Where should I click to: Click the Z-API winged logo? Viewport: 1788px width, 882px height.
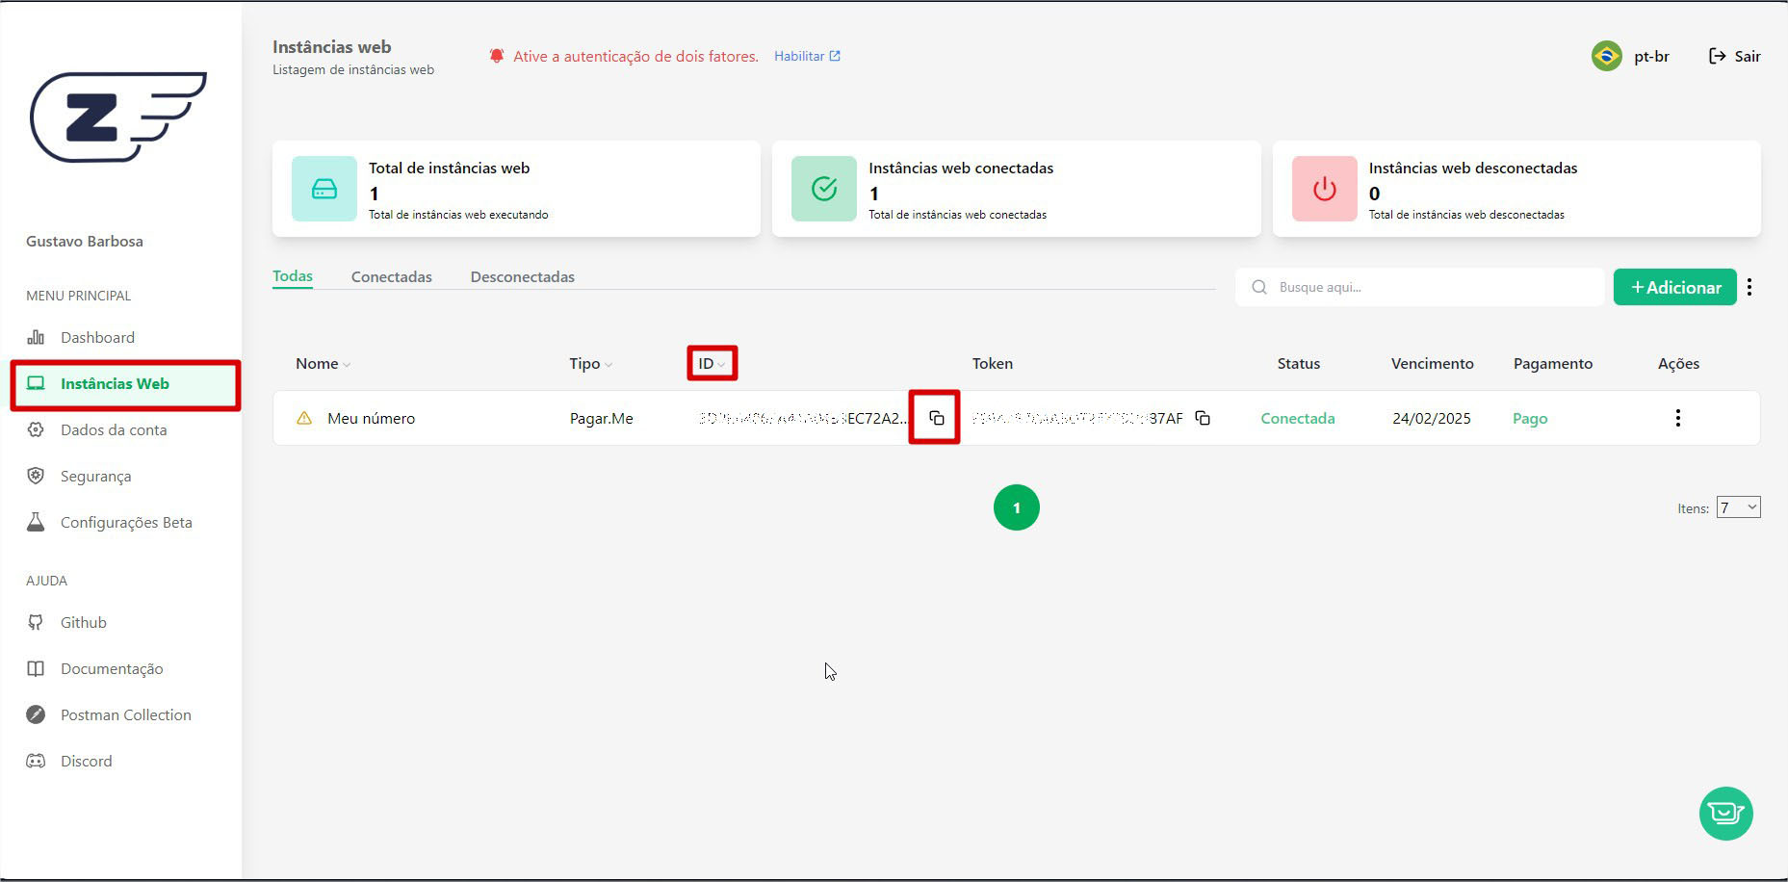(x=118, y=117)
